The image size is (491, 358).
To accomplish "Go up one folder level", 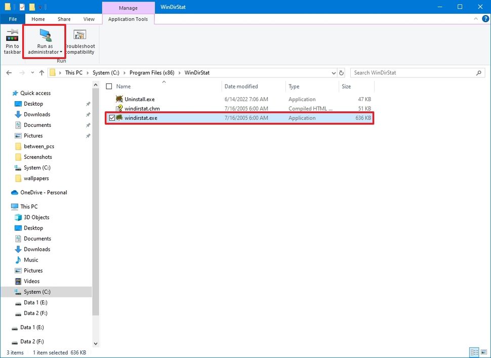I will coord(41,72).
